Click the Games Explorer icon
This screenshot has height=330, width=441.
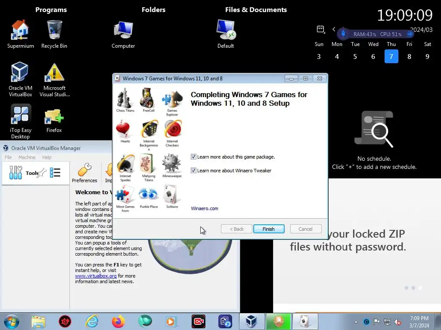click(x=172, y=99)
